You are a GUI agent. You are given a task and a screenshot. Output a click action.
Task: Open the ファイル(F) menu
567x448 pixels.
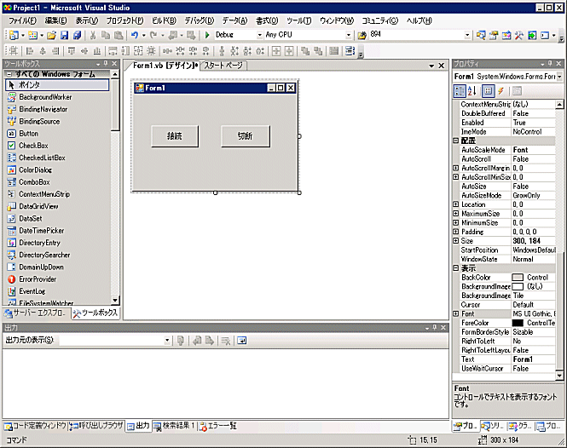pos(22,21)
